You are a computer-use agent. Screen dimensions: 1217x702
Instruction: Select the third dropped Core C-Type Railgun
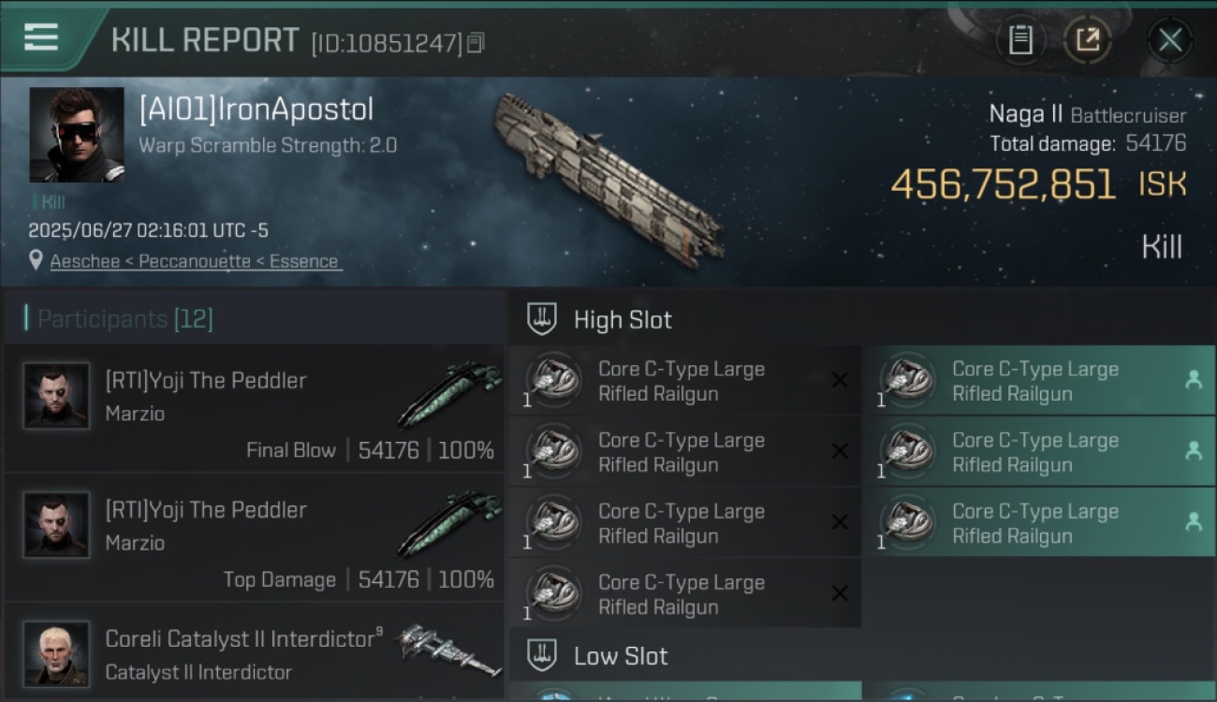pos(1039,522)
